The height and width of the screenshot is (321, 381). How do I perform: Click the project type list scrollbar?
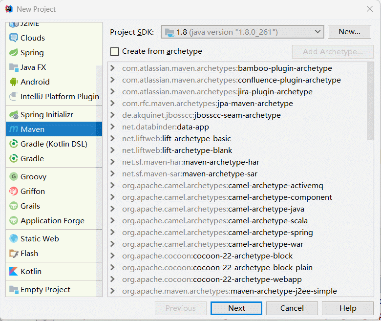(99, 181)
